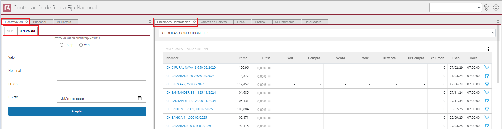
Task: Open the settings gear icon
Action: tap(496, 8)
